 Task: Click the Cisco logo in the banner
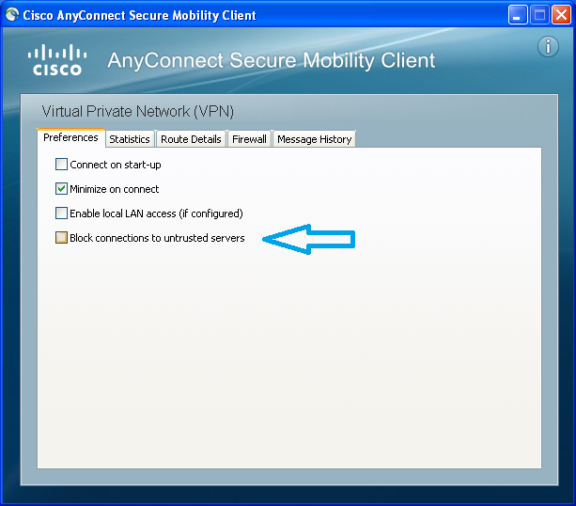click(x=57, y=60)
